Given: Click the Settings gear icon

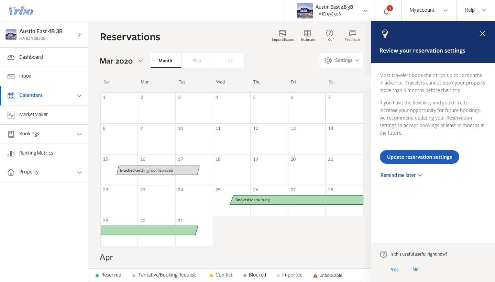Looking at the screenshot, I should click(x=328, y=60).
